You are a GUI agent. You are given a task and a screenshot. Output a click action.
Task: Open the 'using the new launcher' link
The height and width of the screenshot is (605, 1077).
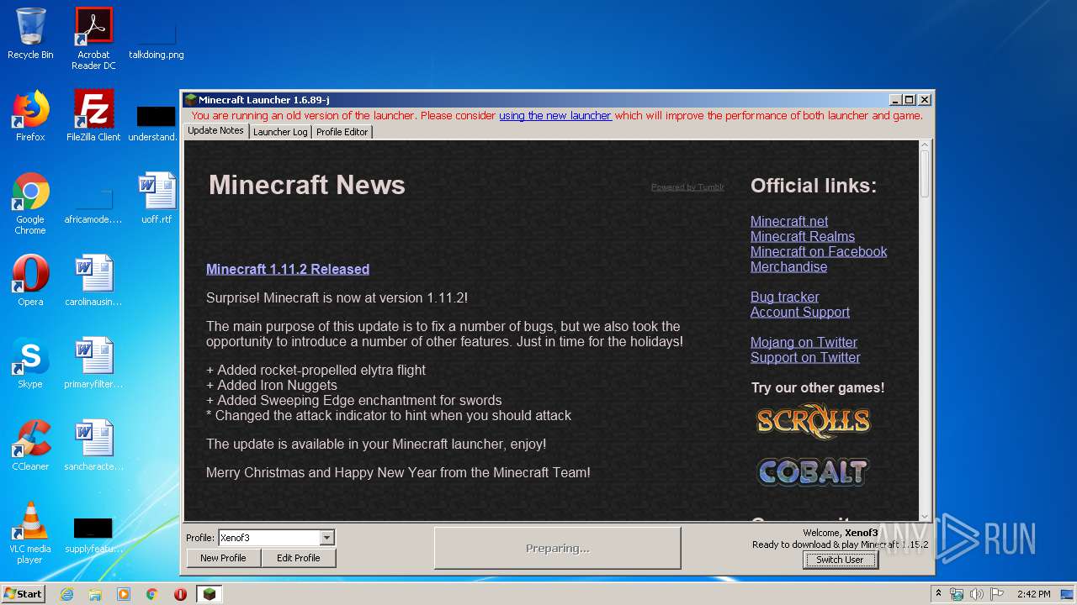[x=555, y=116]
